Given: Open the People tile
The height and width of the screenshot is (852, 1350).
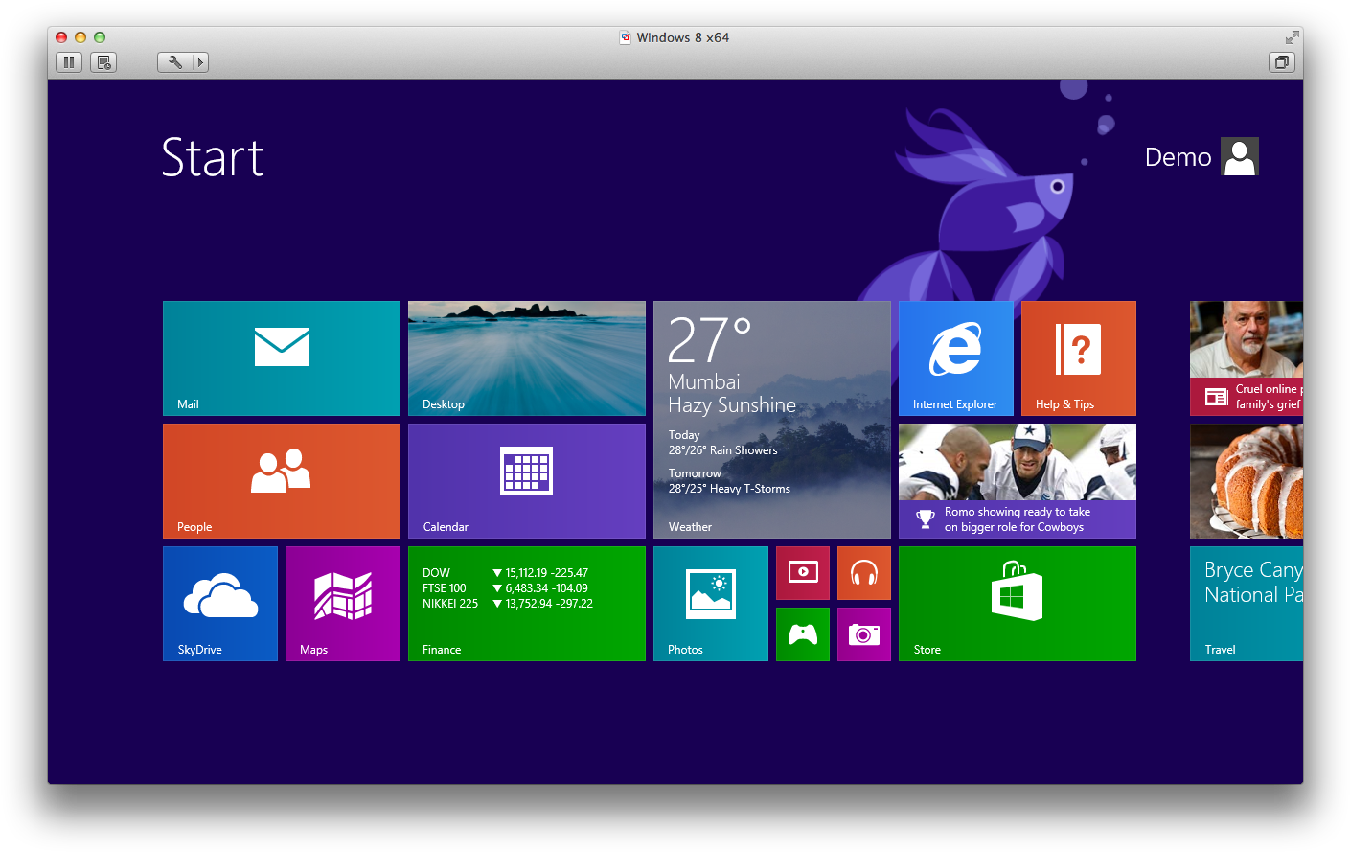Looking at the screenshot, I should (x=282, y=481).
